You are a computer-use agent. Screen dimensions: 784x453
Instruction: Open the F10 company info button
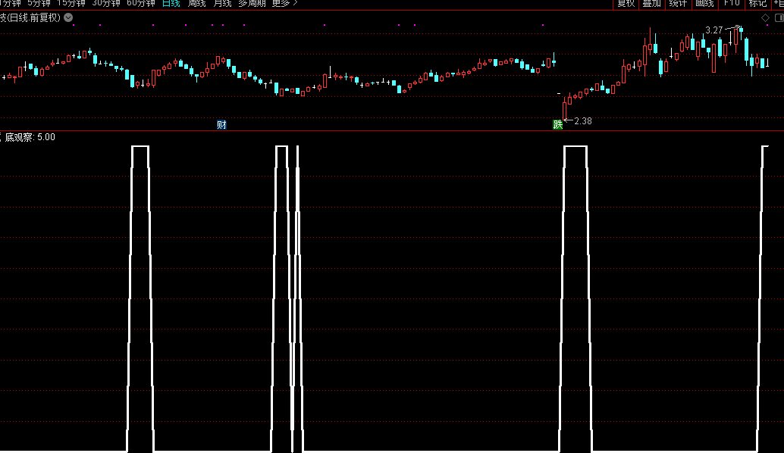(x=731, y=3)
